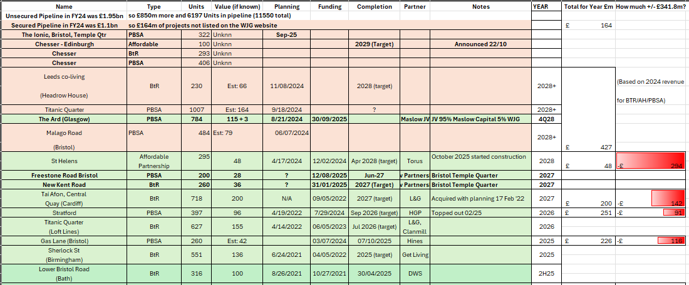Select 'Sherlock St (Birmingham)' name cell
The image size is (689, 285).
pos(64,255)
